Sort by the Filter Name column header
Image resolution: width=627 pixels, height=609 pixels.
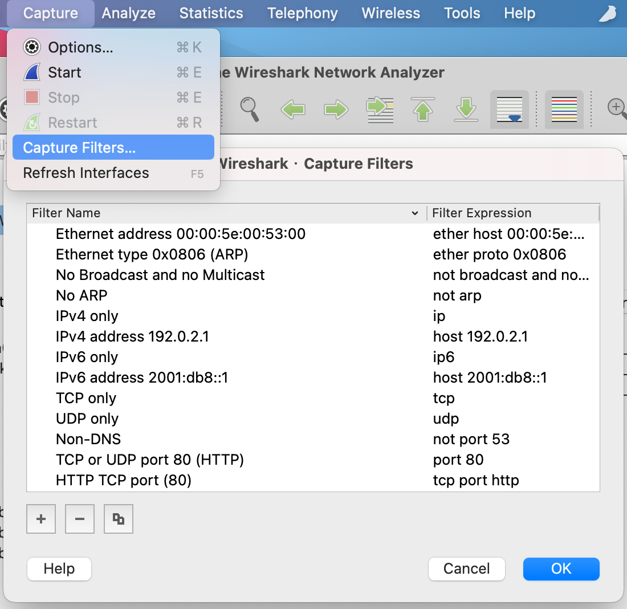pos(227,213)
